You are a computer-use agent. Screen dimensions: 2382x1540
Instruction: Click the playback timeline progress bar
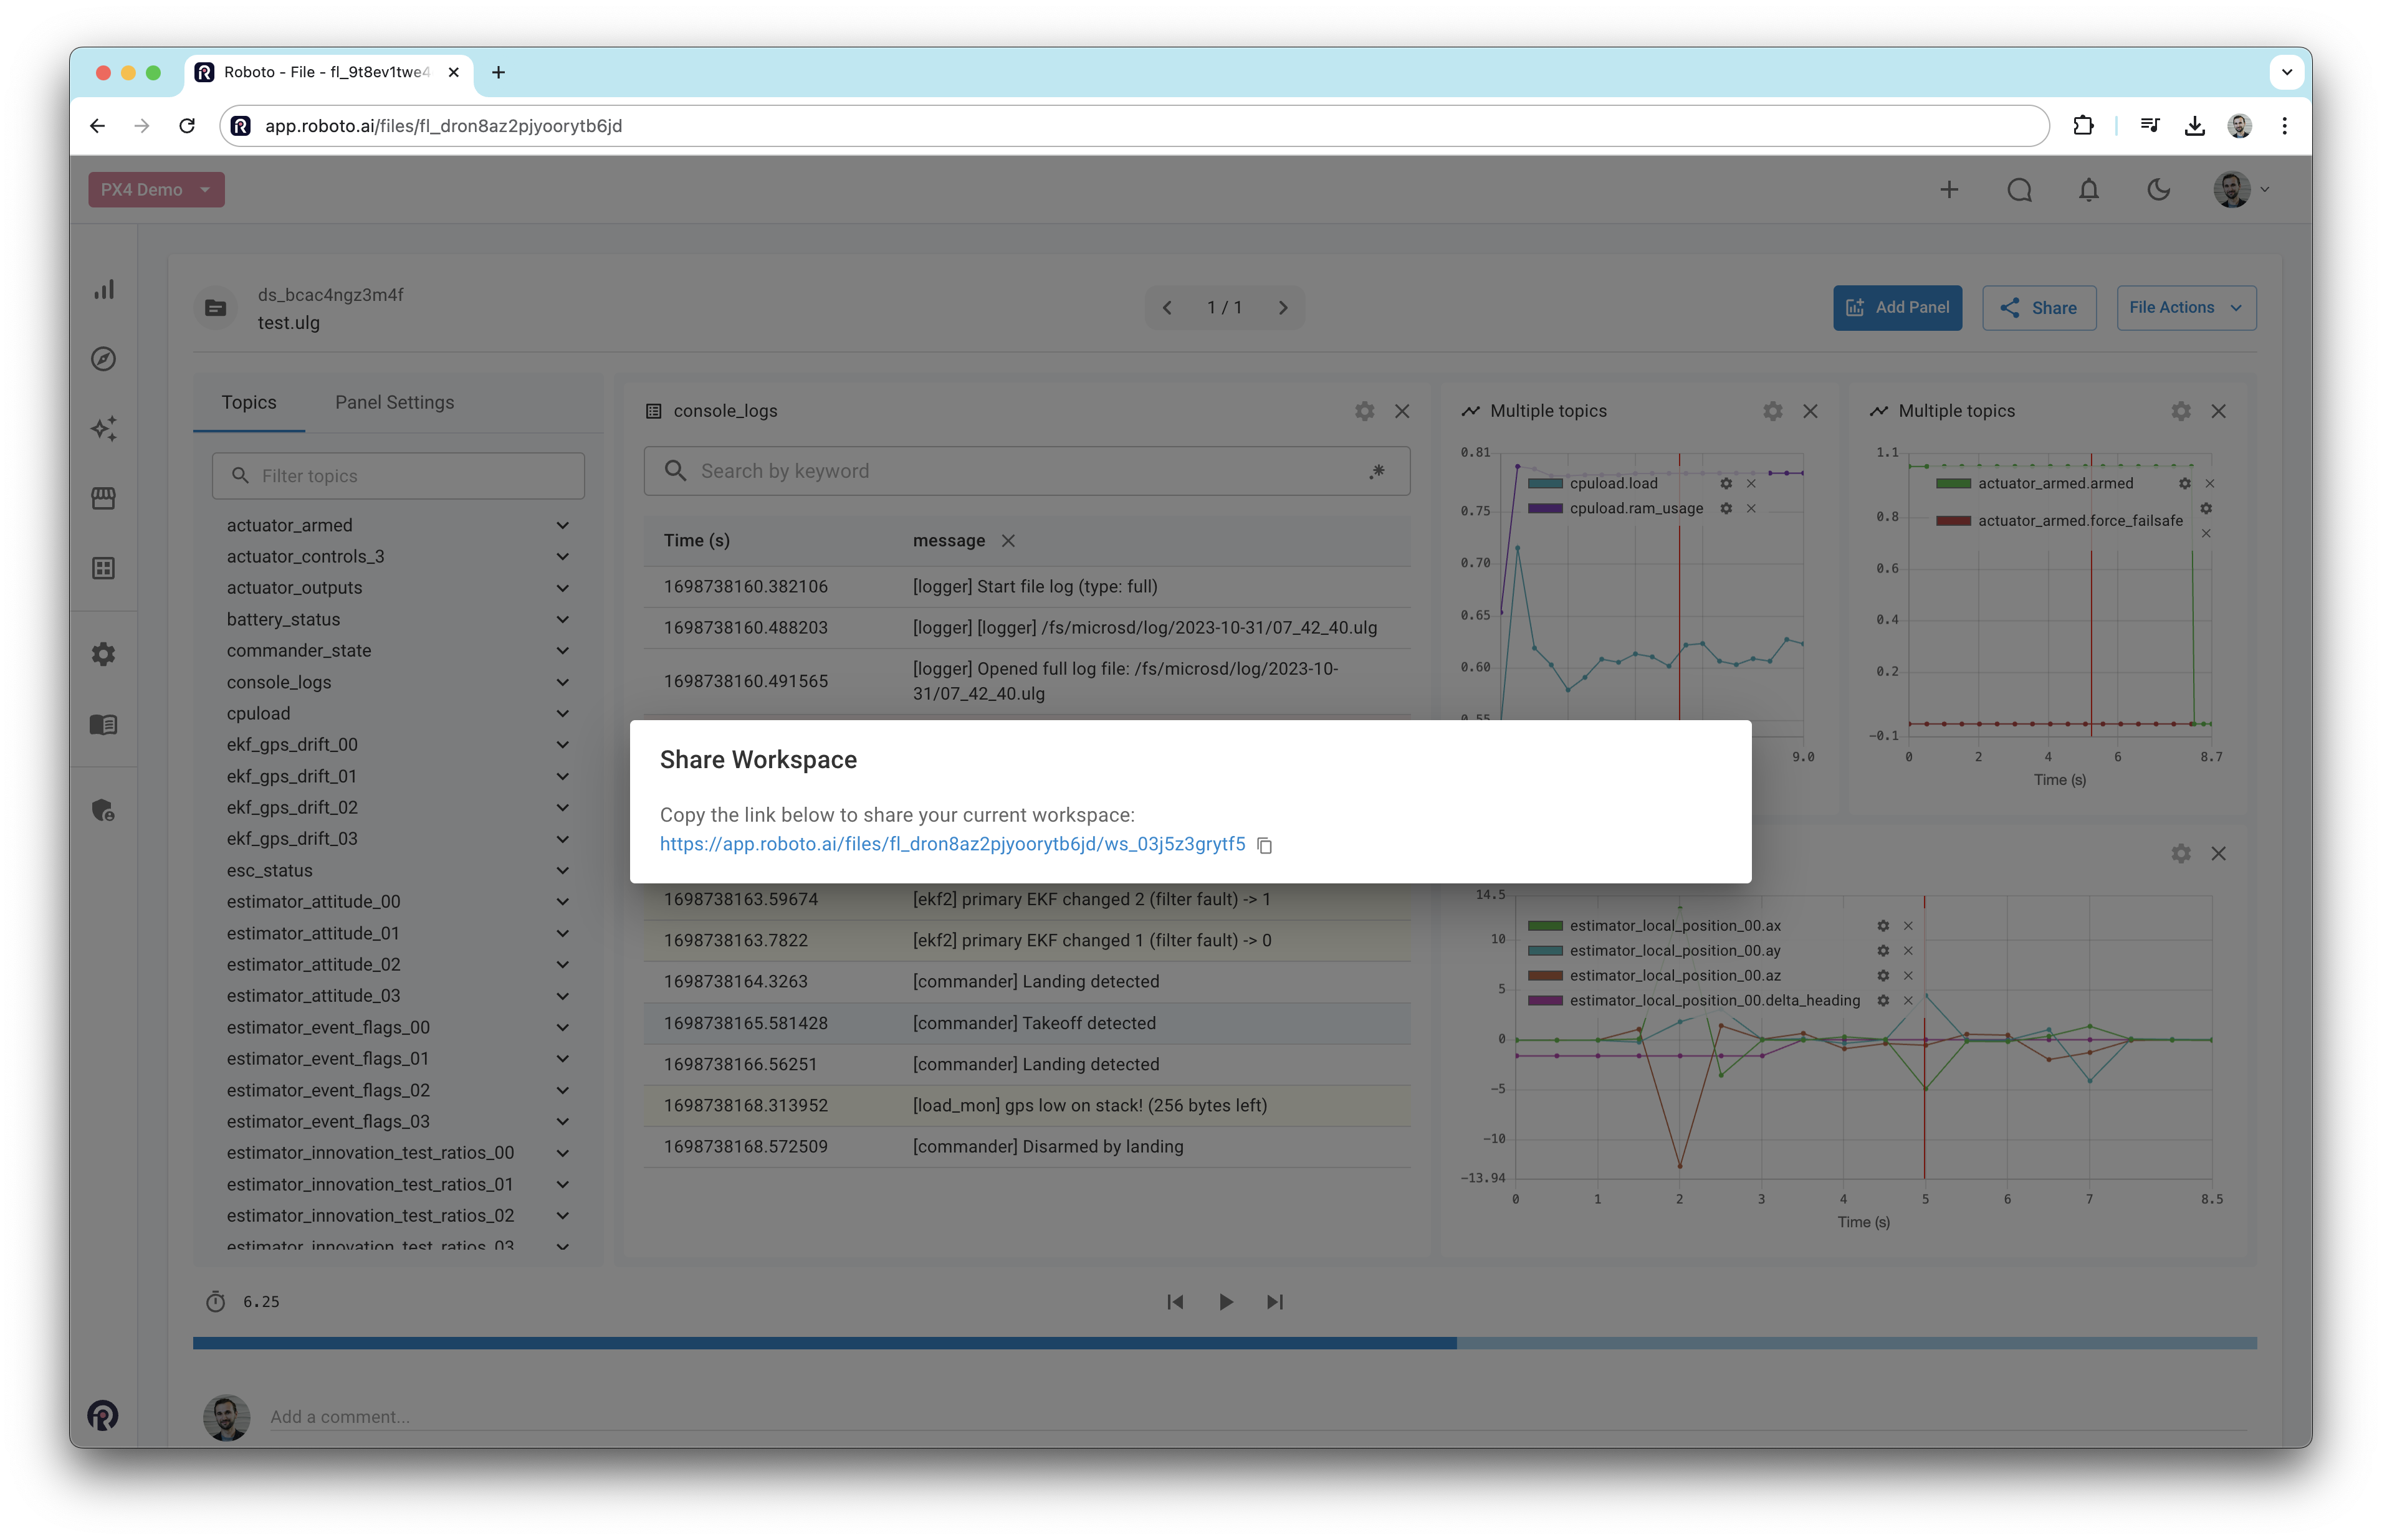(1225, 1343)
